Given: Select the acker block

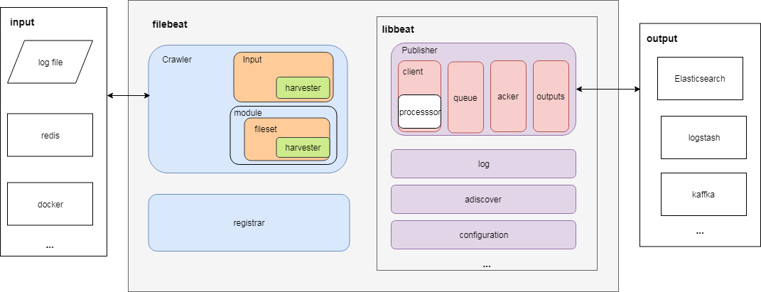Looking at the screenshot, I should 508,96.
